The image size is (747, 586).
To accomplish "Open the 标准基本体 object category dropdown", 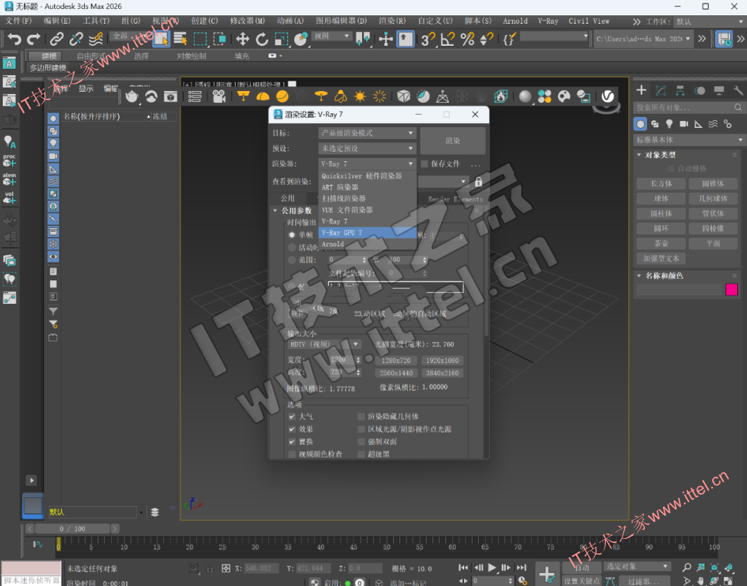I will pos(689,140).
